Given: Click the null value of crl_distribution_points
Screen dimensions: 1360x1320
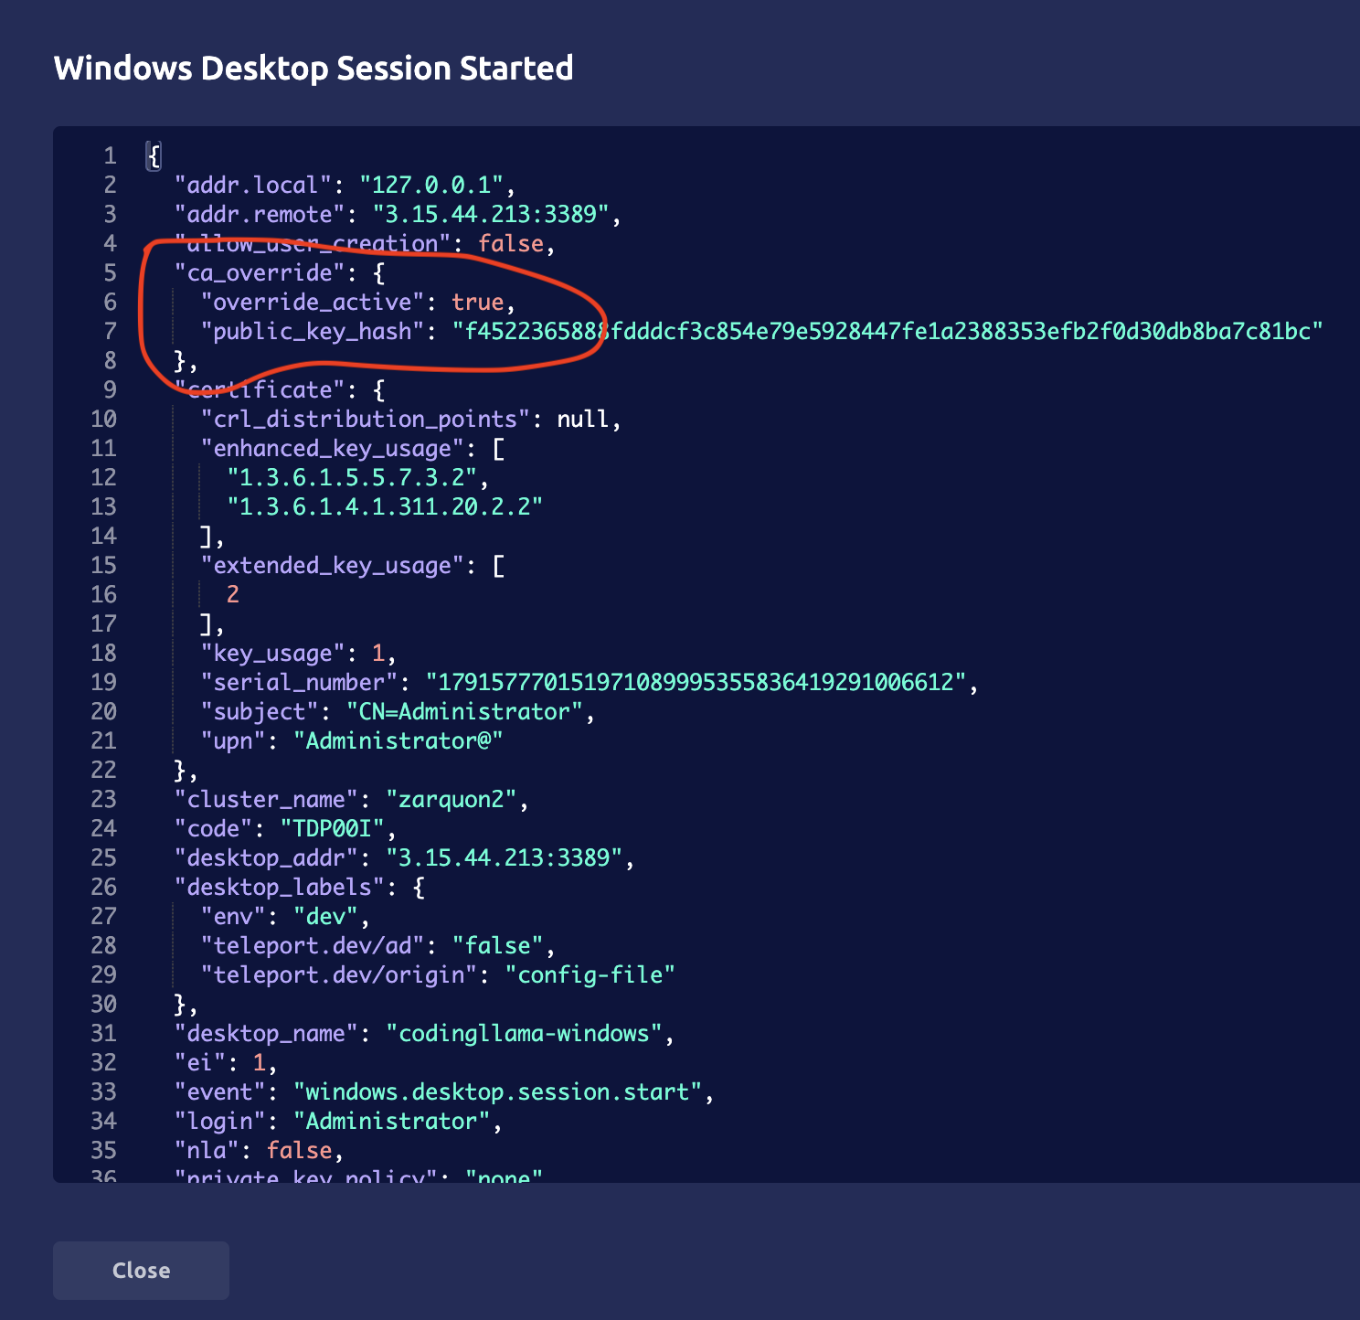Looking at the screenshot, I should point(582,419).
